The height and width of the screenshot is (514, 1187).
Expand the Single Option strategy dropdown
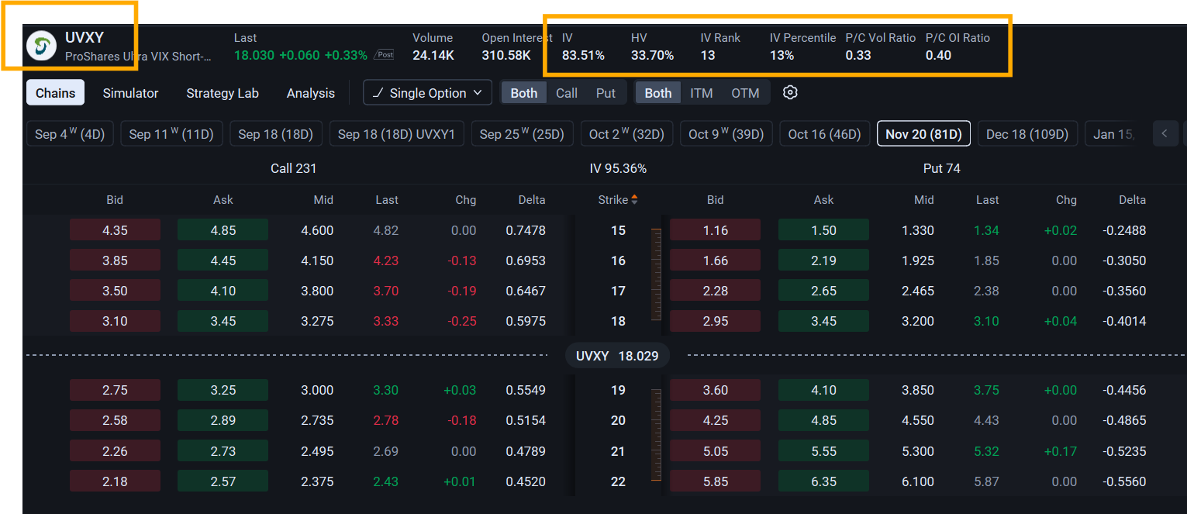point(427,93)
